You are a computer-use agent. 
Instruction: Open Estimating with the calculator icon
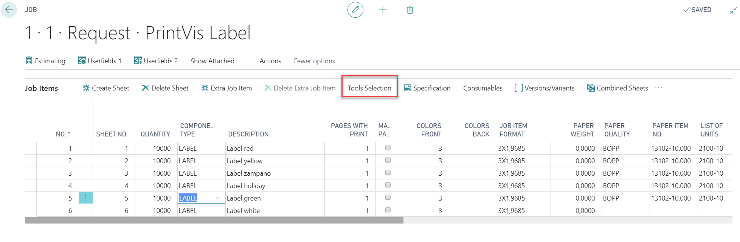coord(46,61)
